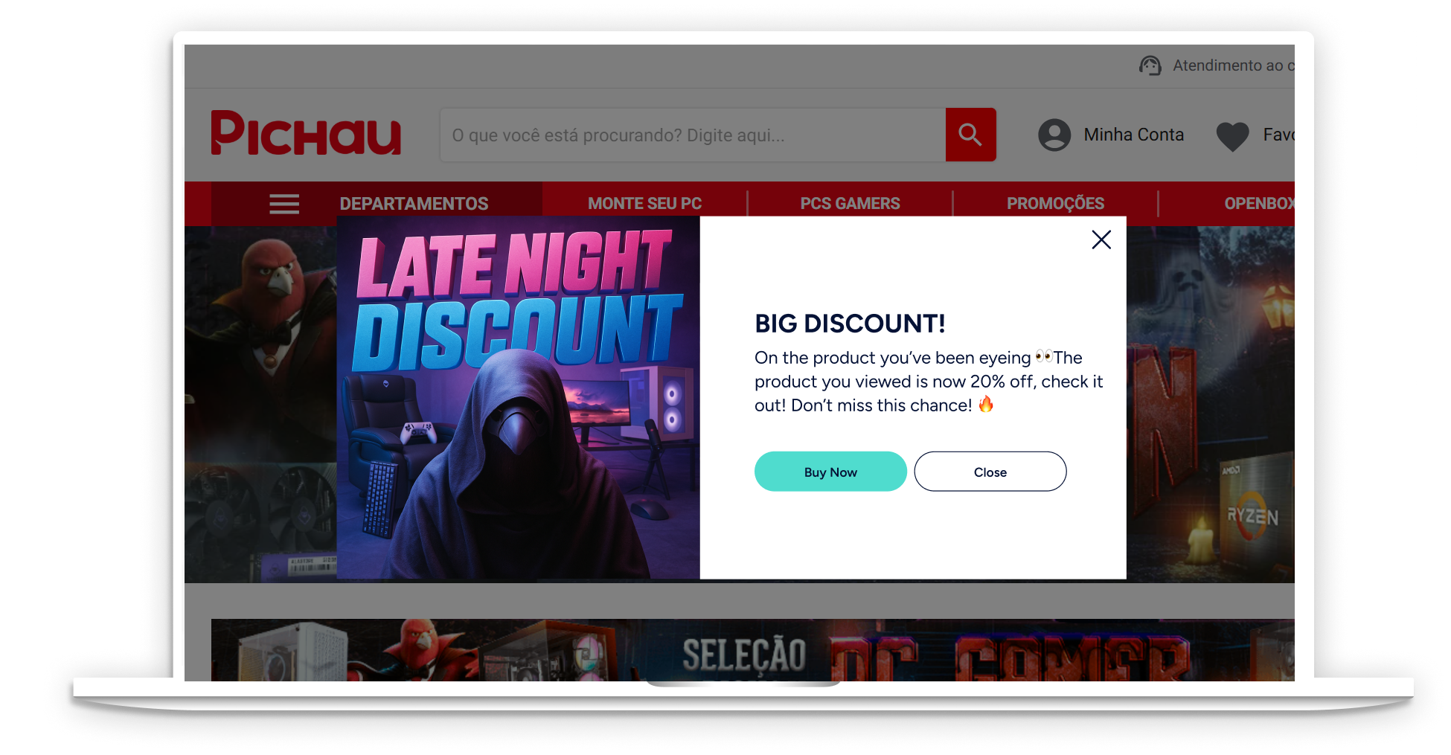The image size is (1451, 755).
Task: Open the OPENBOX menu item
Action: pos(1259,204)
